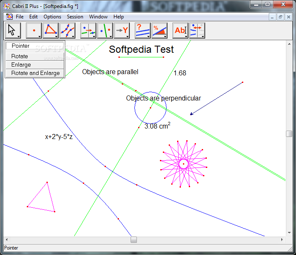Click the Cabri II Plus title bar icon
The image size is (296, 255).
click(x=7, y=6)
